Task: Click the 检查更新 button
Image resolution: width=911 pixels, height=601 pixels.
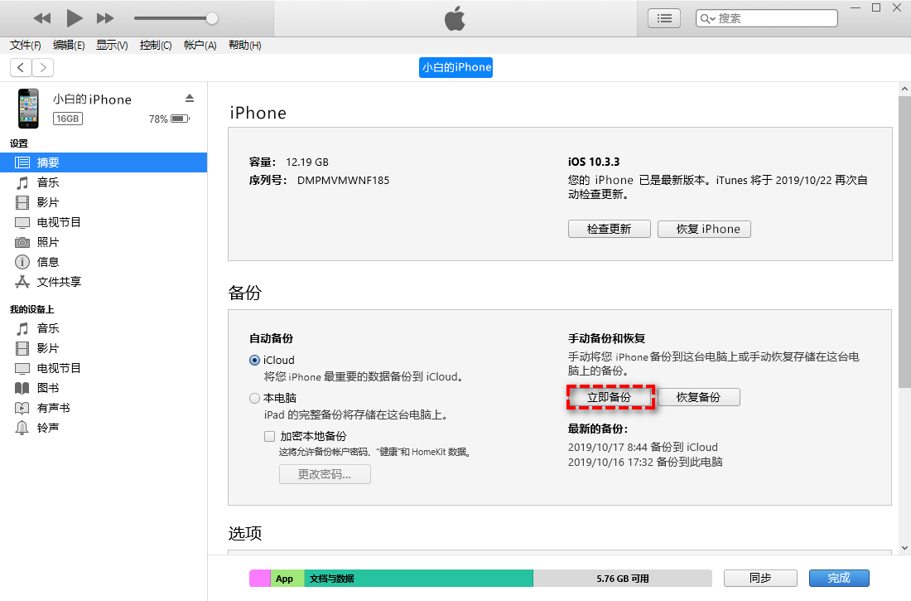Action: point(609,230)
